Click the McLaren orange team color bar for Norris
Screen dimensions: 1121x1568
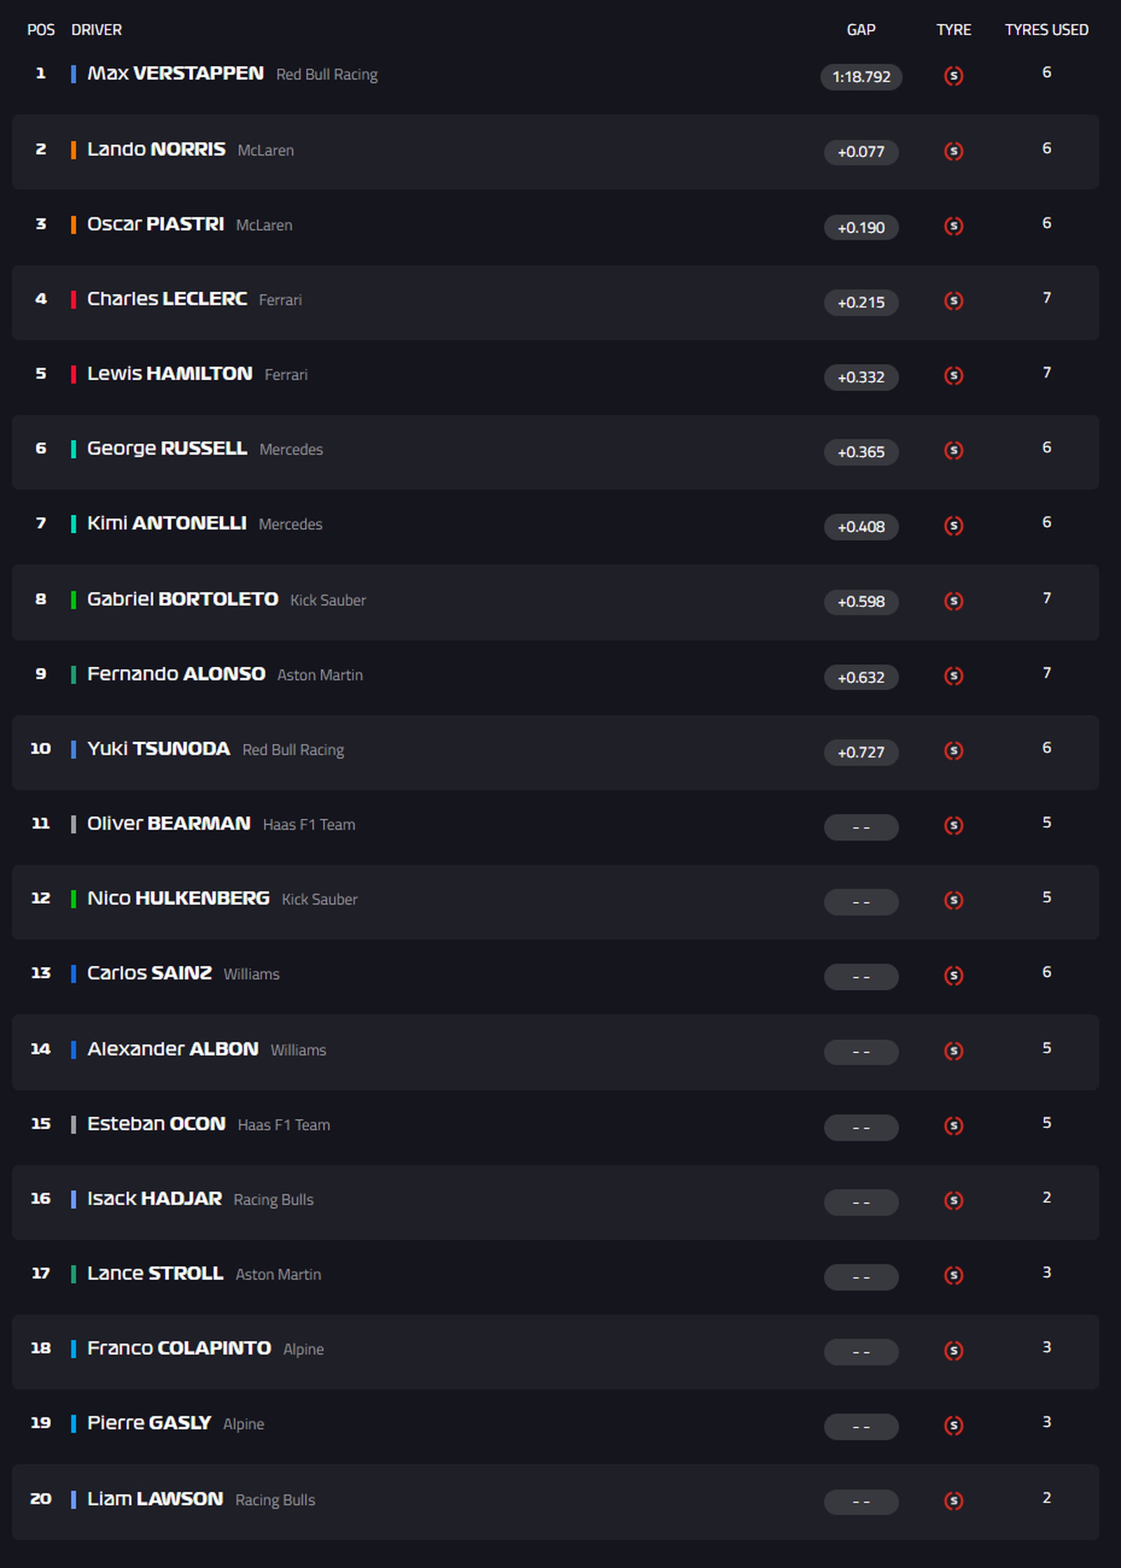click(x=73, y=149)
